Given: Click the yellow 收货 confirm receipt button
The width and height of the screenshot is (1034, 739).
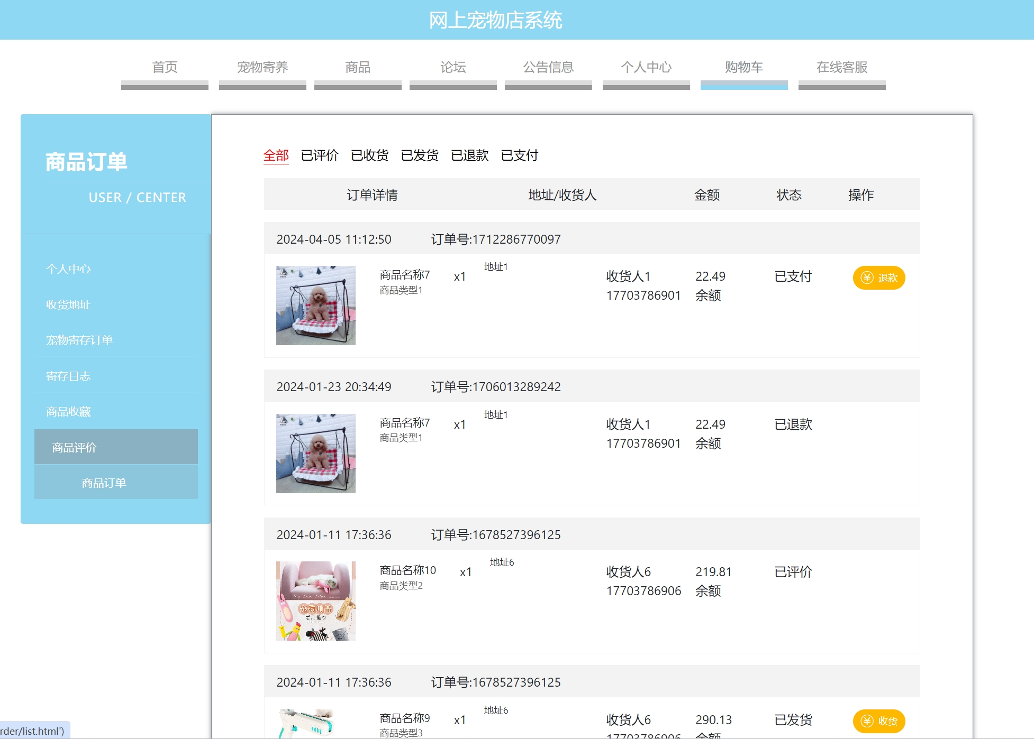Looking at the screenshot, I should tap(878, 720).
